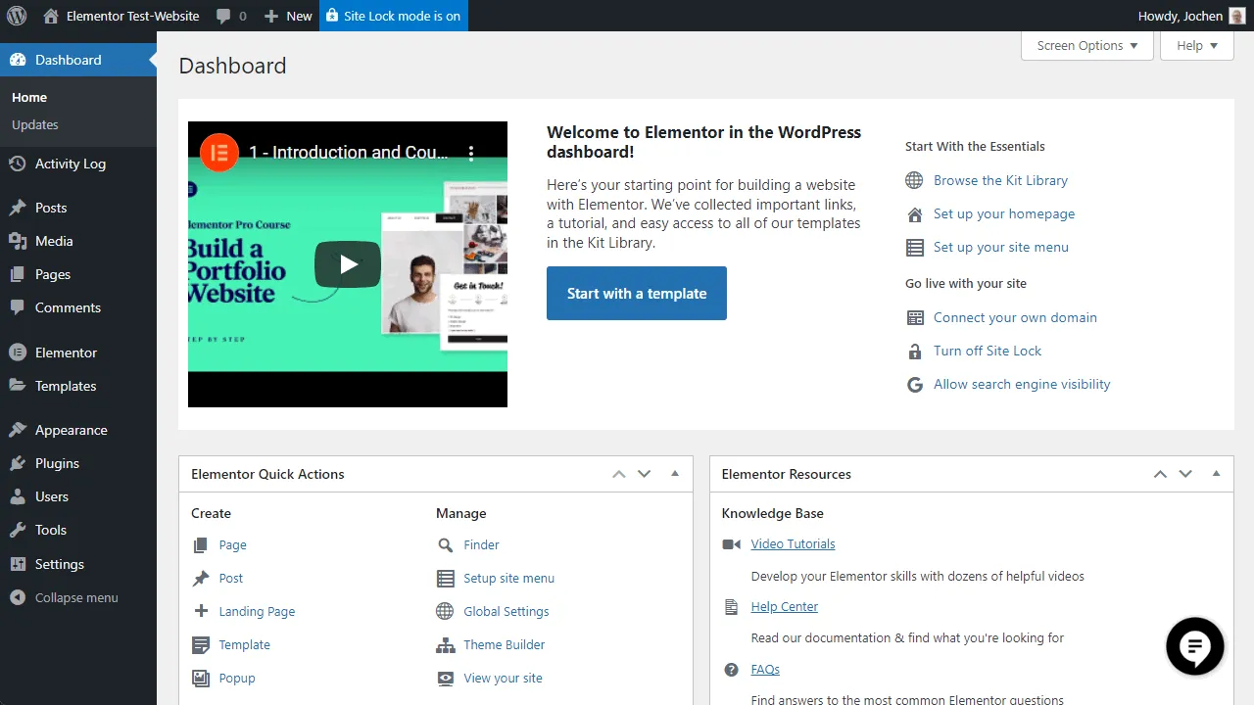Open Browse the Kit Library link
The width and height of the screenshot is (1254, 705).
pos(1000,180)
